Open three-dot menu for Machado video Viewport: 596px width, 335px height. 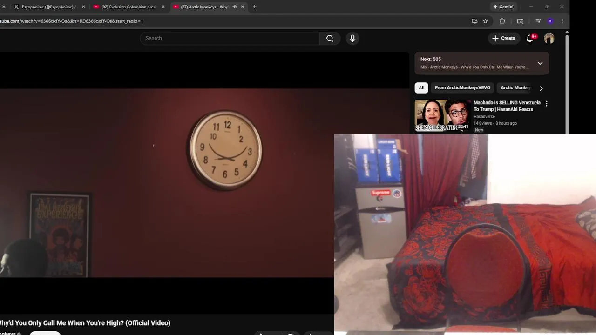[546, 104]
